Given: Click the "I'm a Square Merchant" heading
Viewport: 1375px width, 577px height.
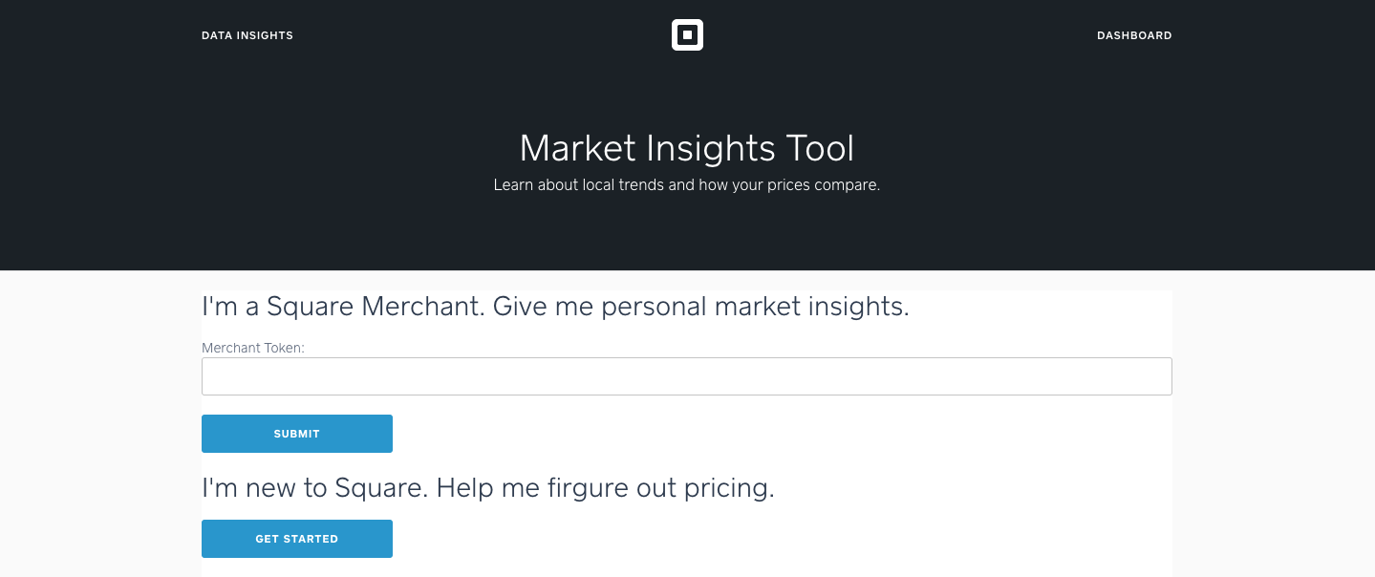Looking at the screenshot, I should tap(555, 307).
